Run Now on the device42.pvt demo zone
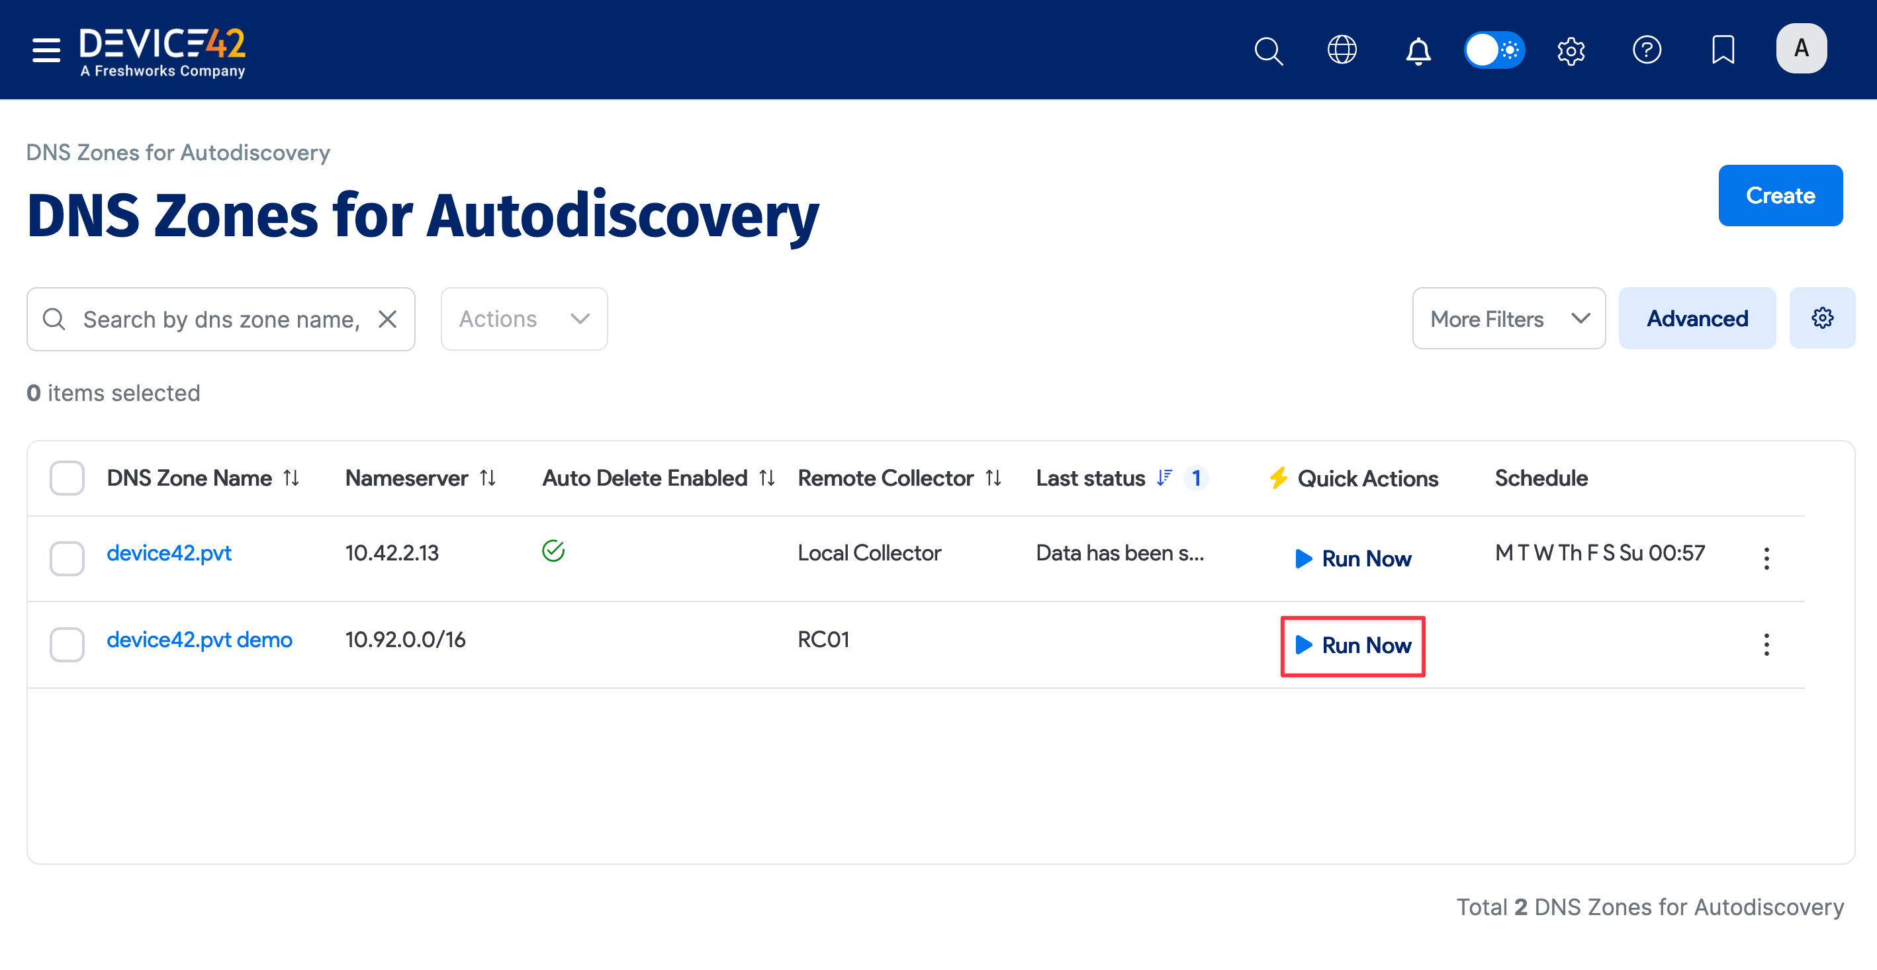The height and width of the screenshot is (970, 1877). pyautogui.click(x=1352, y=646)
